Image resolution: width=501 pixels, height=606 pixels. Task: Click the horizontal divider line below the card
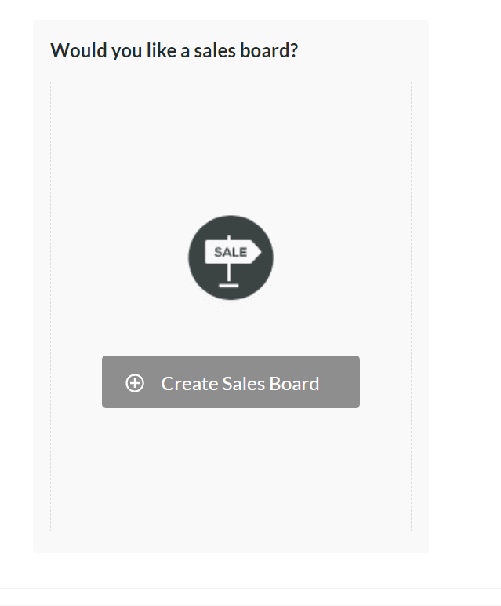pos(251,589)
